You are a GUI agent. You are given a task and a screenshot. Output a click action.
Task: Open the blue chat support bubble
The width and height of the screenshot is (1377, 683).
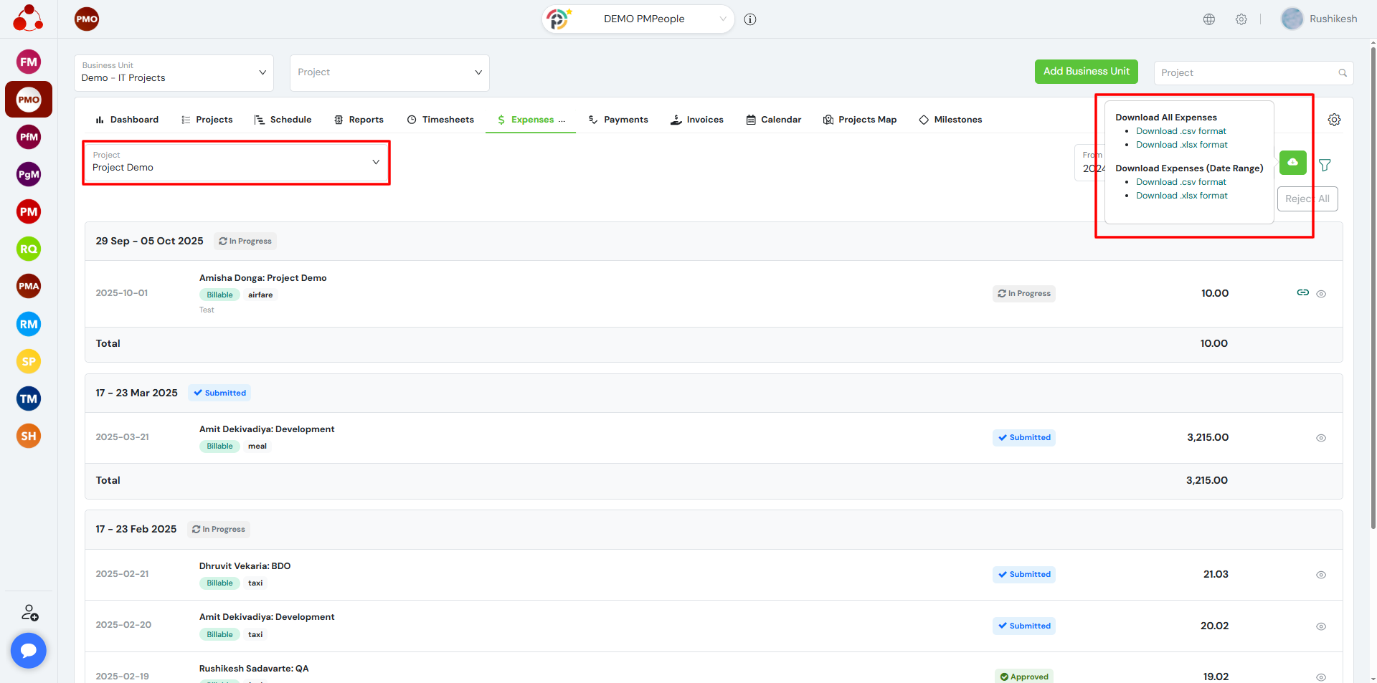point(29,650)
